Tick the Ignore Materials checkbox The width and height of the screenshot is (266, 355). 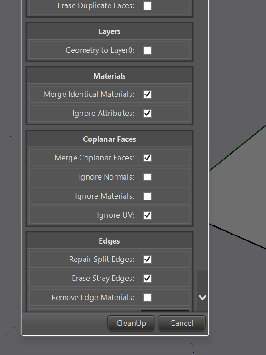coord(147,196)
